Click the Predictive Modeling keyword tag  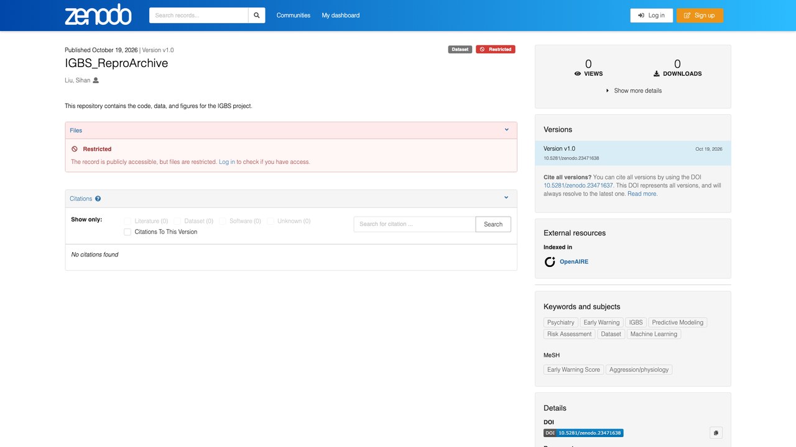pyautogui.click(x=678, y=323)
